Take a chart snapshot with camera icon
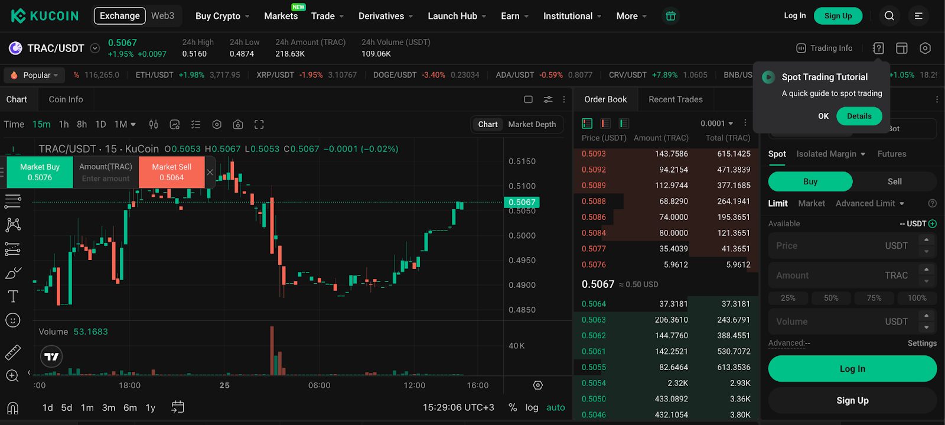This screenshot has height=425, width=945. coord(238,124)
